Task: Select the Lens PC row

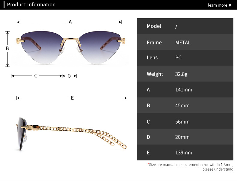Action: tap(185, 58)
